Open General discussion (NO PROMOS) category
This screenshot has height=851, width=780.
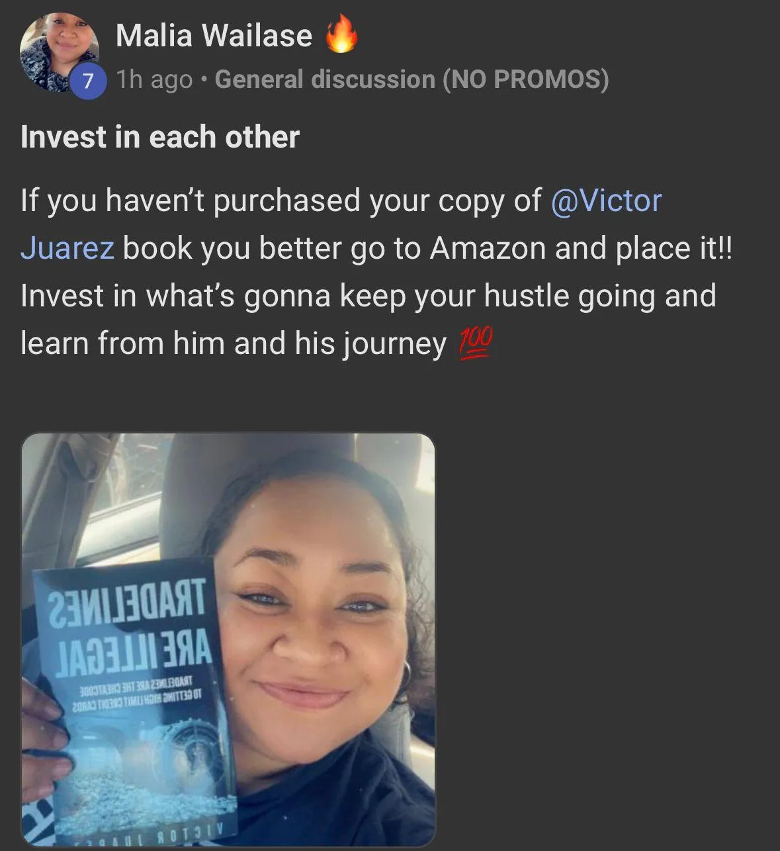coord(412,79)
